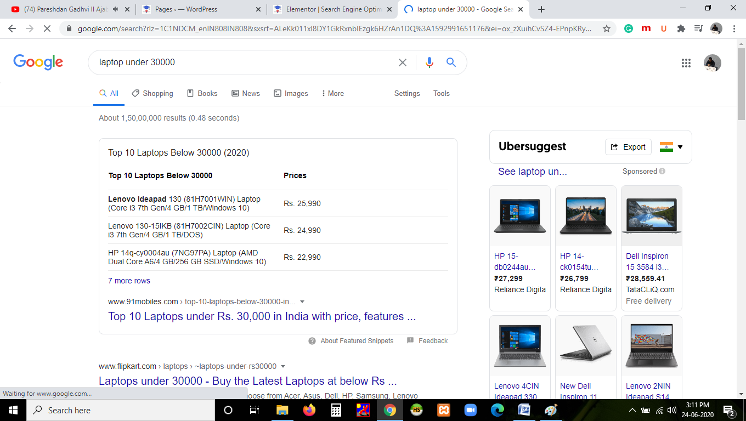
Task: Select the Images search filter
Action: pyautogui.click(x=291, y=93)
